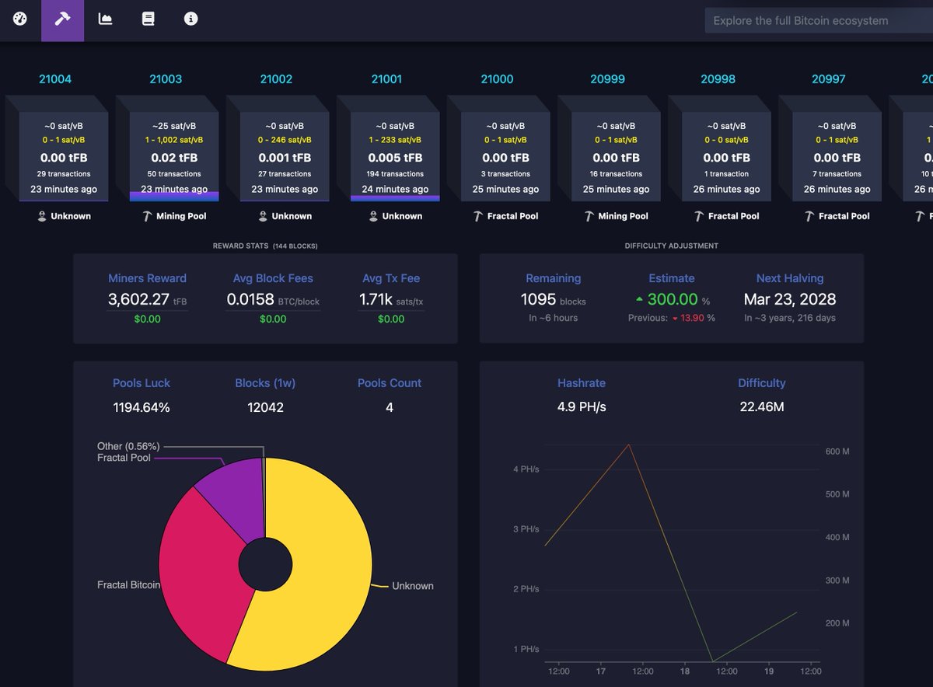Viewport: 933px width, 687px height.
Task: Open the about info icon
Action: tap(191, 19)
